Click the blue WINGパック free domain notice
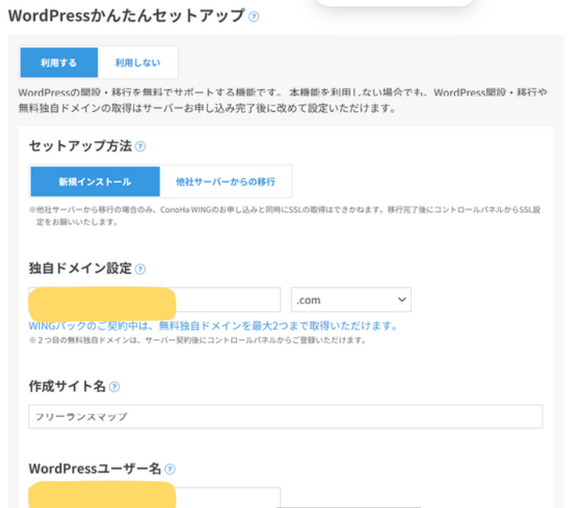The width and height of the screenshot is (579, 508). pos(213,326)
